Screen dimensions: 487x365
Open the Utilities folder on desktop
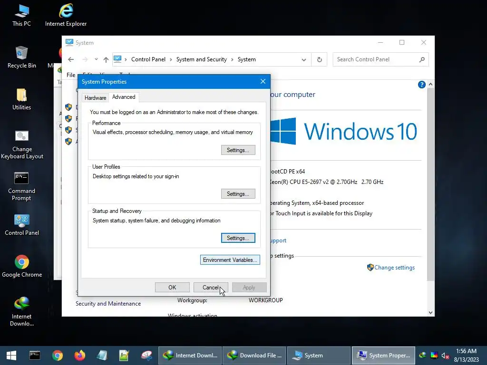pyautogui.click(x=21, y=99)
